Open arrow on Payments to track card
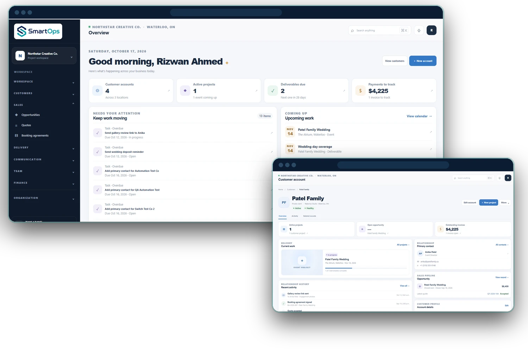The image size is (528, 349). point(432,91)
